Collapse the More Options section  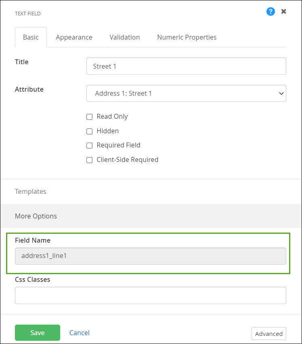36,216
